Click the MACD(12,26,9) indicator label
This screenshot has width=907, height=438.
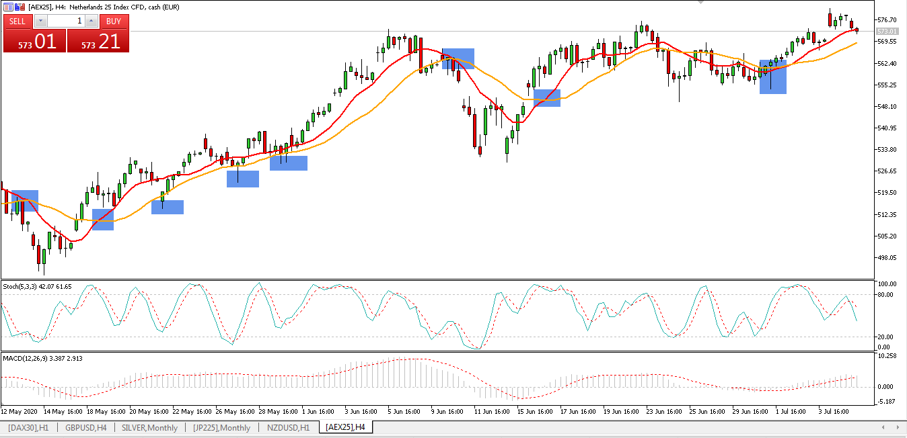tap(44, 359)
